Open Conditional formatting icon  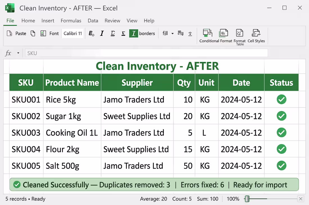click(x=208, y=33)
